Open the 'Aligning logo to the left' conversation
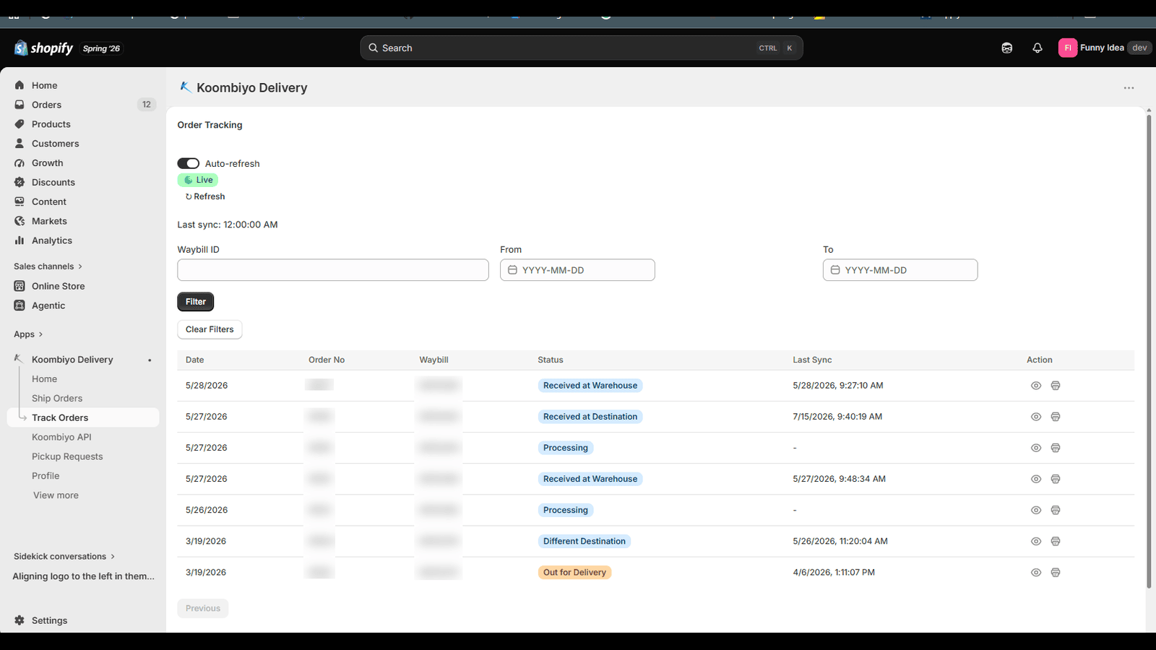Screen dimensions: 1156x650 83,576
